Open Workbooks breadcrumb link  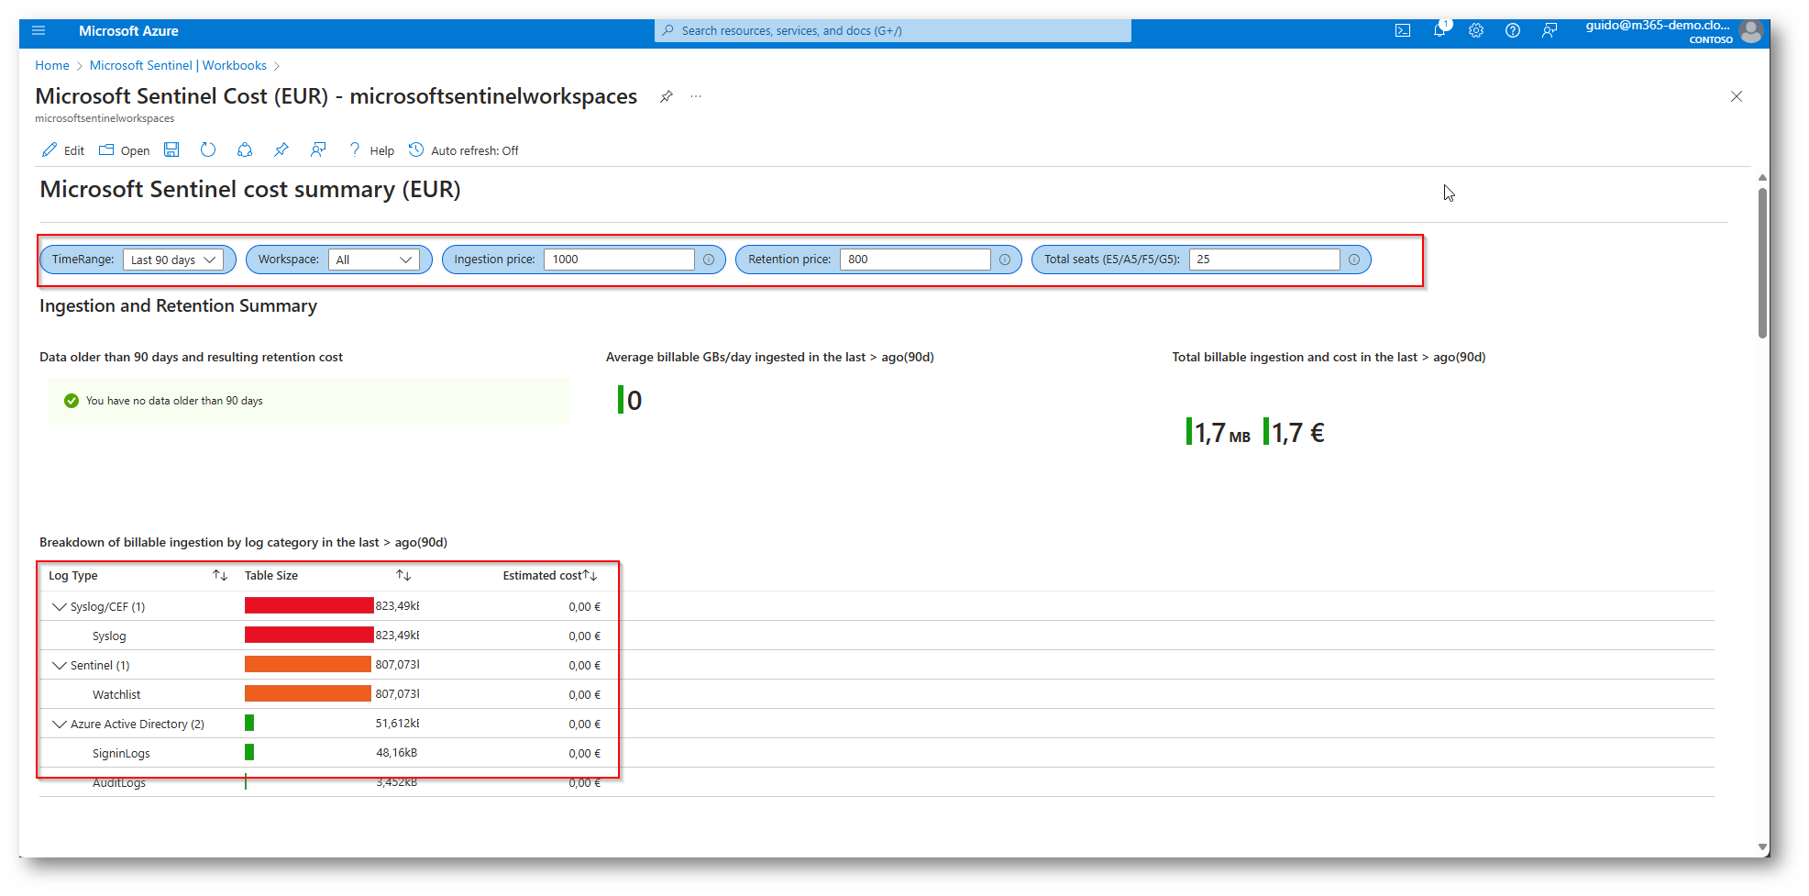(x=235, y=65)
